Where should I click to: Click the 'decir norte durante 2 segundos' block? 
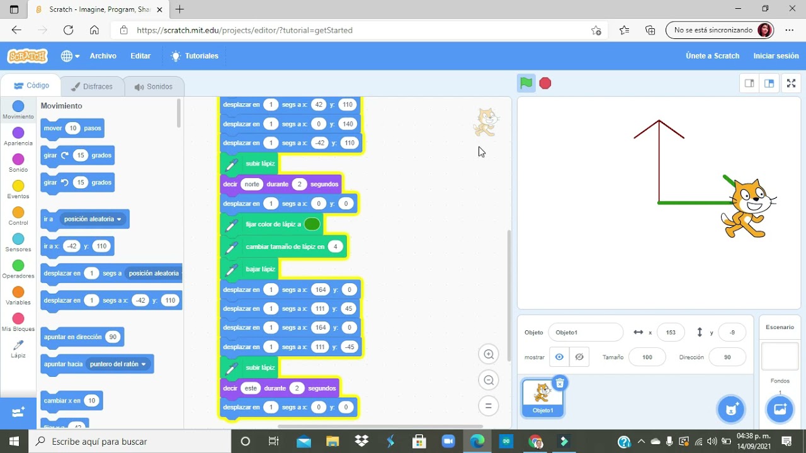pos(281,184)
